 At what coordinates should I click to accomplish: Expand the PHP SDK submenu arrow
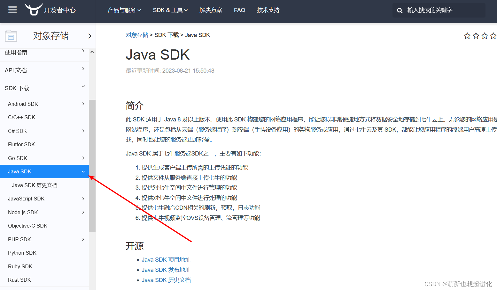tap(83, 239)
